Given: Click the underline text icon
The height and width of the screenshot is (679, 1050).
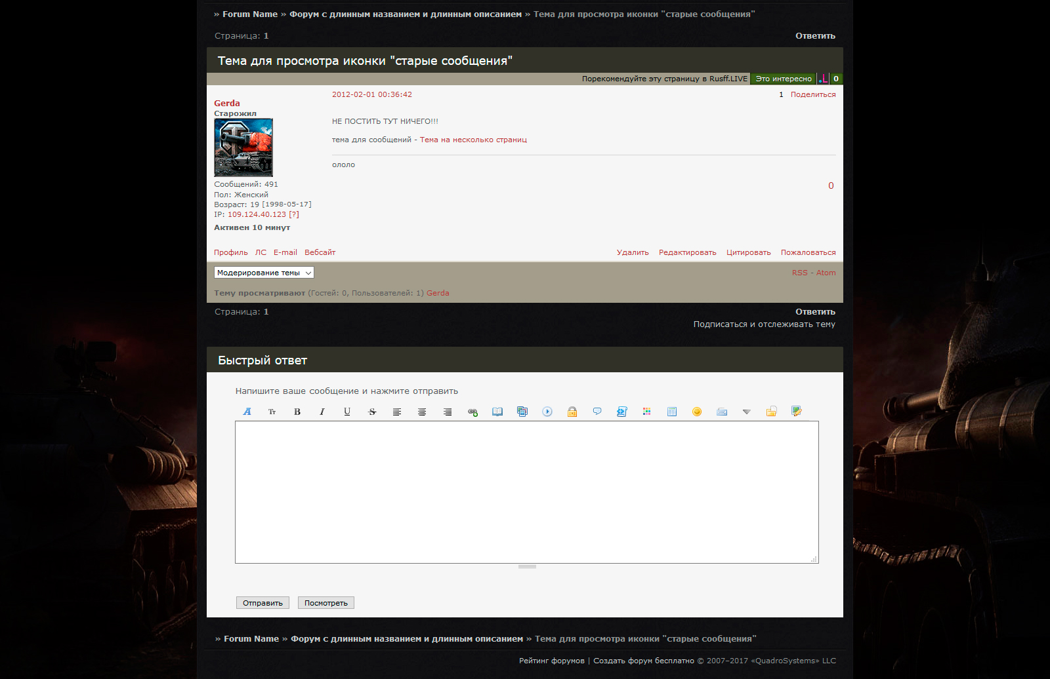Looking at the screenshot, I should click(347, 412).
